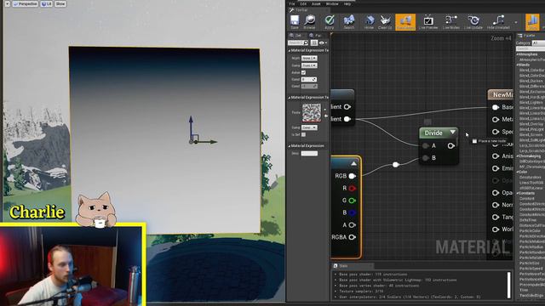Open the Window menu
The width and height of the screenshot is (545, 306).
coord(332,3)
